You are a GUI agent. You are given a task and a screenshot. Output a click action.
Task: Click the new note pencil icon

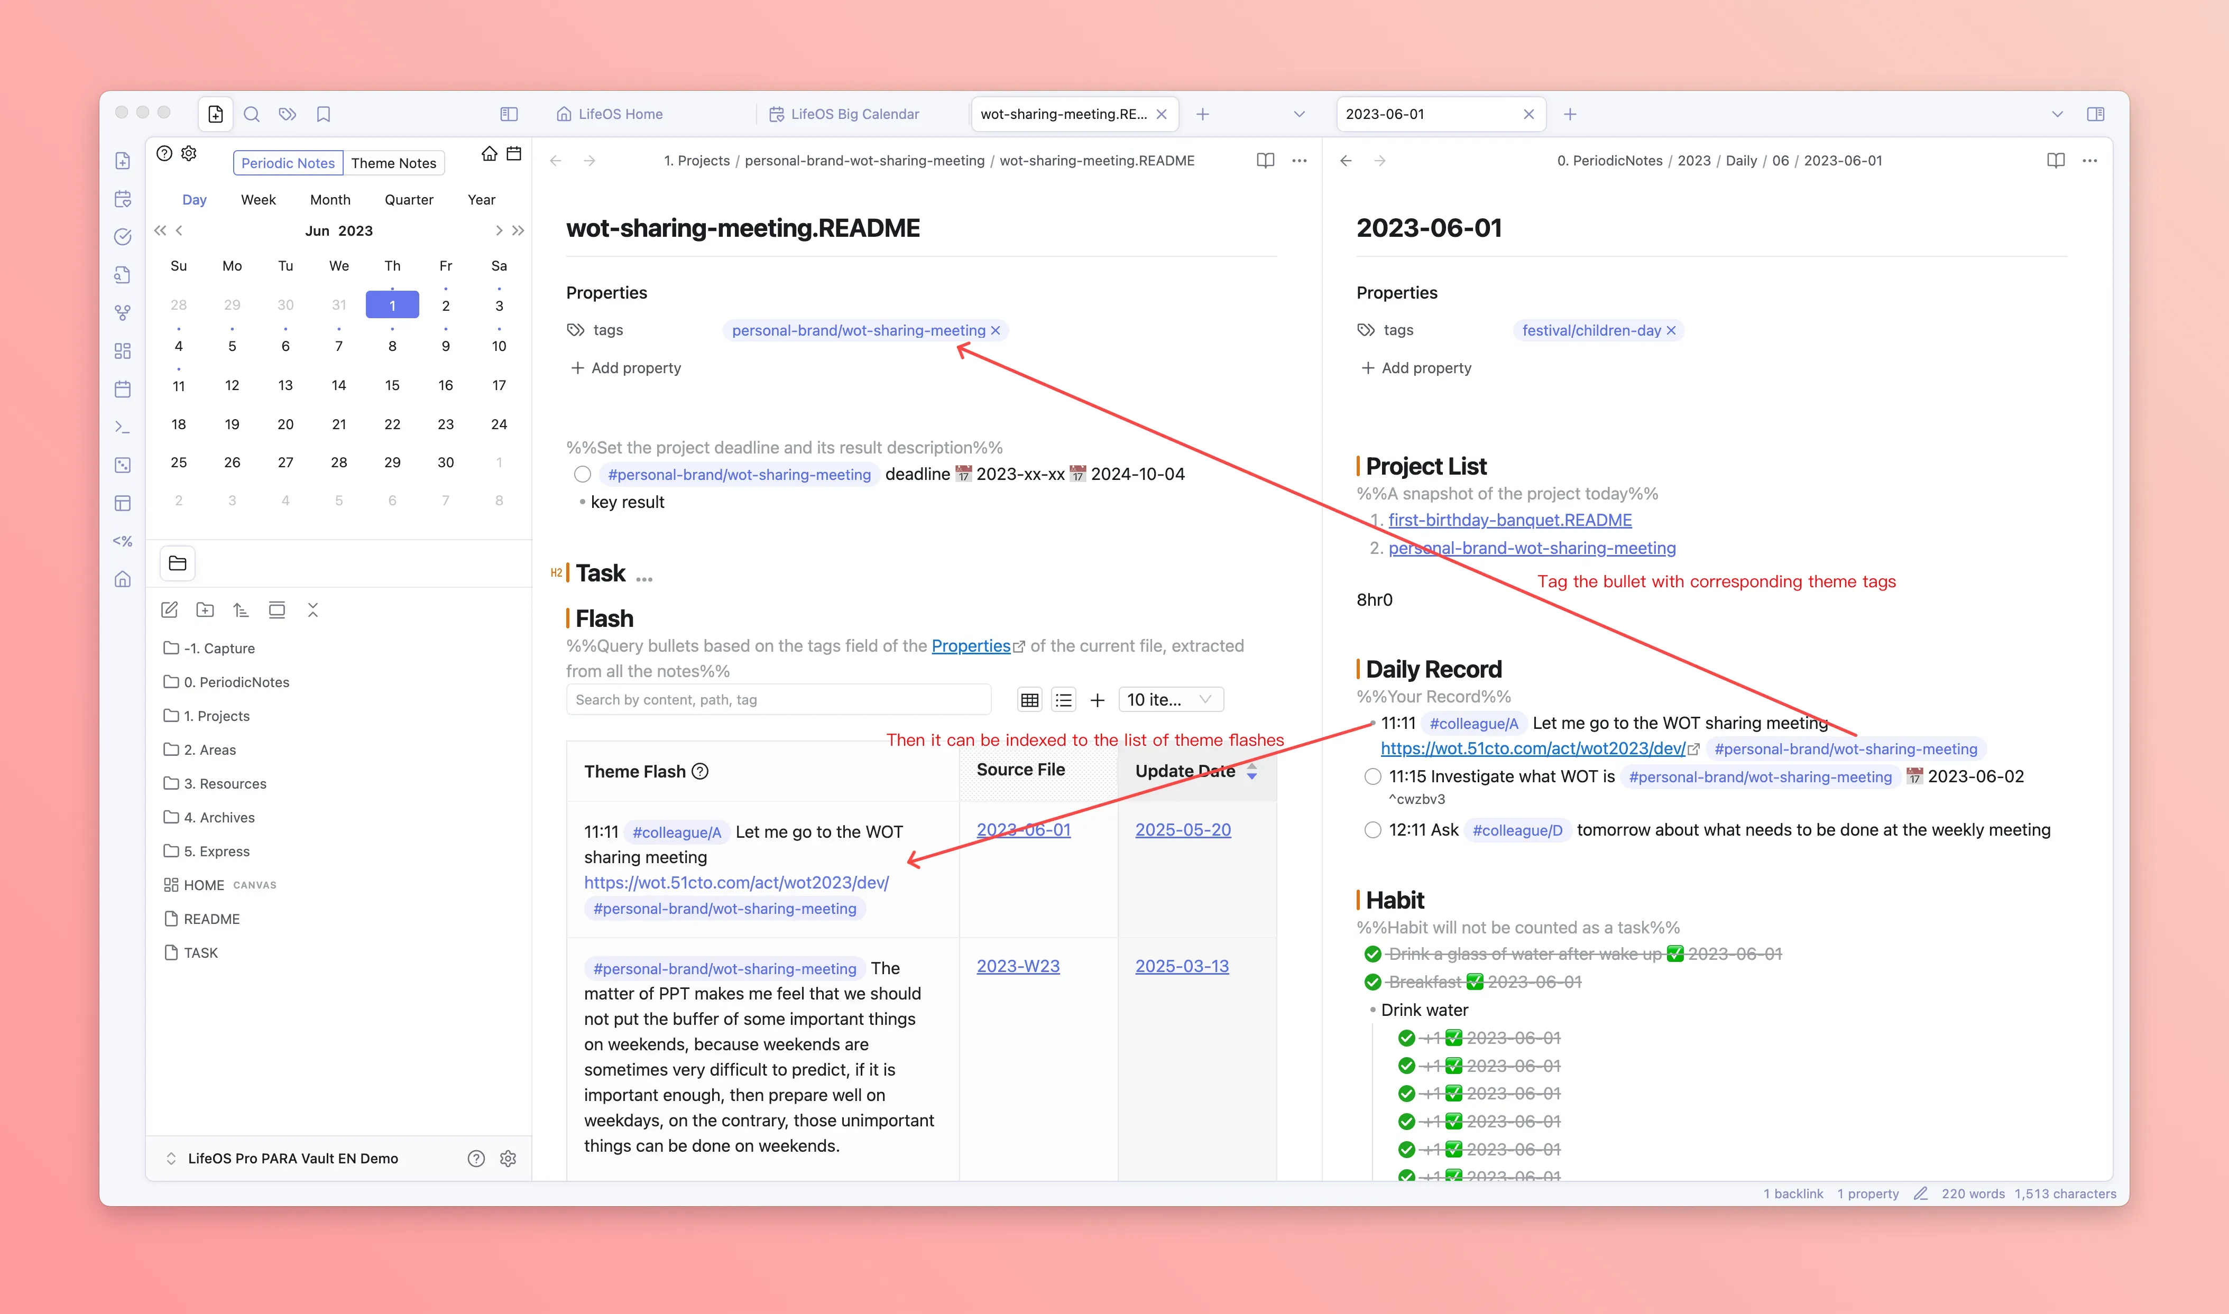(x=169, y=610)
